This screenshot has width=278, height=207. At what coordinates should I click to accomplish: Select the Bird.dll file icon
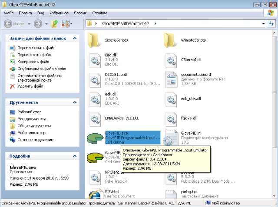click(95, 61)
